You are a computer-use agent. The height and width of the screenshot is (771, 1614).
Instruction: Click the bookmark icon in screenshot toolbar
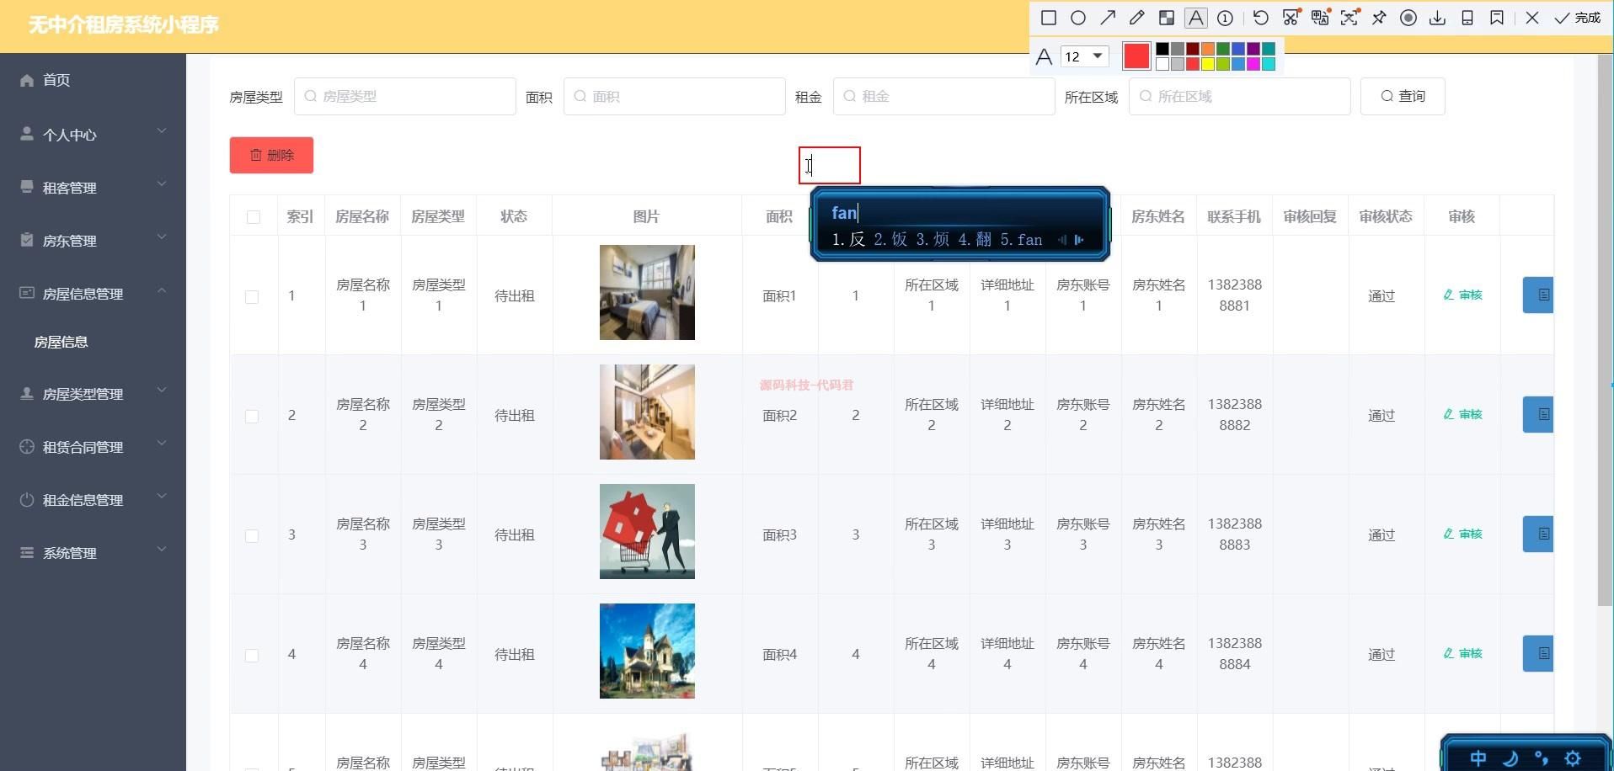pyautogui.click(x=1497, y=18)
